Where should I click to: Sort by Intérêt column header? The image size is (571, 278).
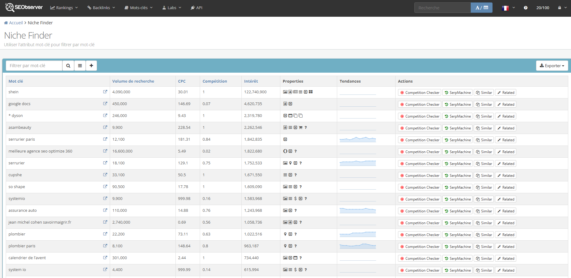[251, 81]
